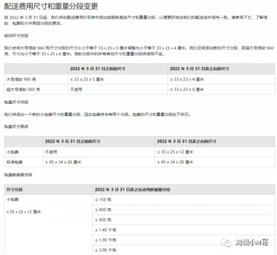Click the 包裹尺寸分段 section heading

click(16, 102)
